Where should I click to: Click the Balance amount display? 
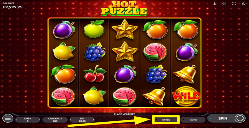pyautogui.click(x=12, y=7)
